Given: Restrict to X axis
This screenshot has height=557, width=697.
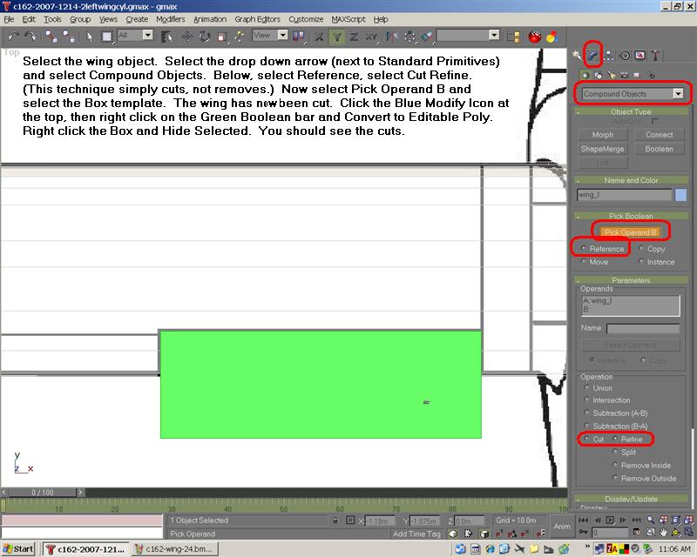Looking at the screenshot, I should (319, 37).
